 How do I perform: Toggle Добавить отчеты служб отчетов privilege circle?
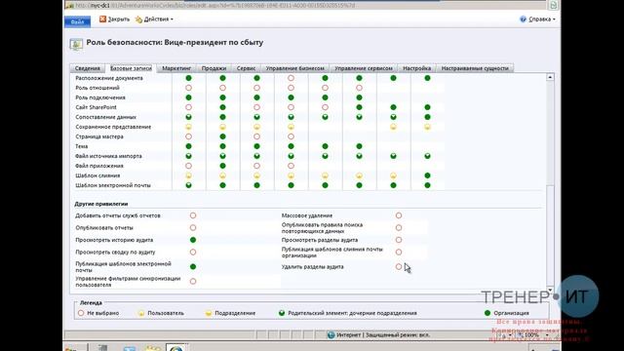(193, 215)
